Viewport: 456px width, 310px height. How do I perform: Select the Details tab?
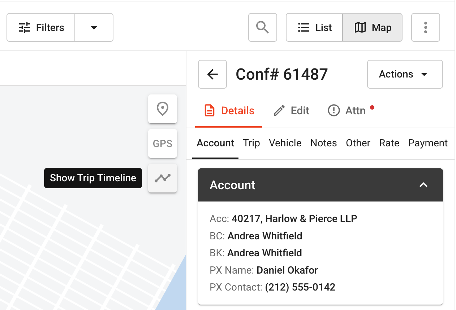click(x=229, y=110)
